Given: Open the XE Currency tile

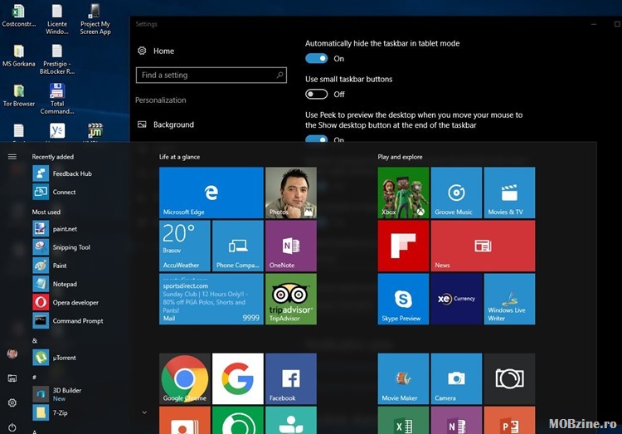Looking at the screenshot, I should [x=456, y=299].
